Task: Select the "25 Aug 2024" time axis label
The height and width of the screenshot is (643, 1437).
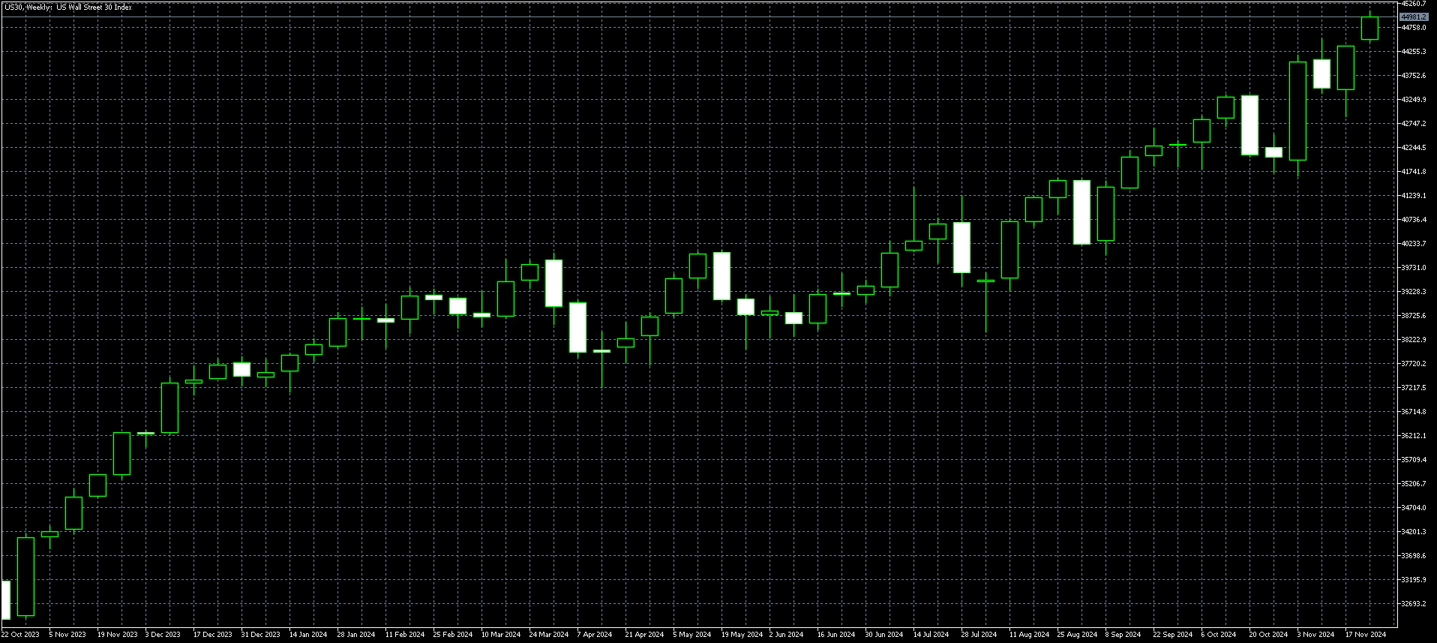Action: pyautogui.click(x=1077, y=635)
